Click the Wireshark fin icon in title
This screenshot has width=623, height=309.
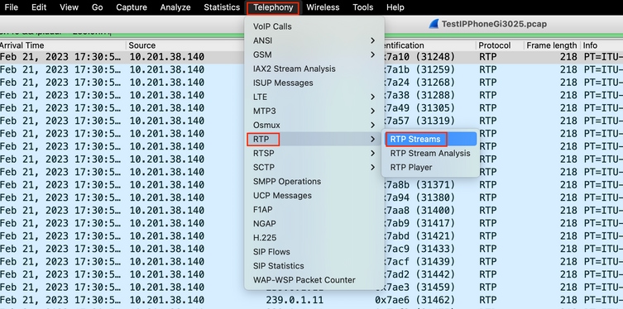(x=434, y=24)
